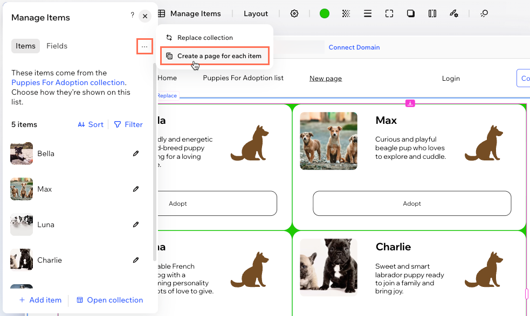Switch to the Items tab
Viewport: 530px width, 316px height.
(x=25, y=46)
